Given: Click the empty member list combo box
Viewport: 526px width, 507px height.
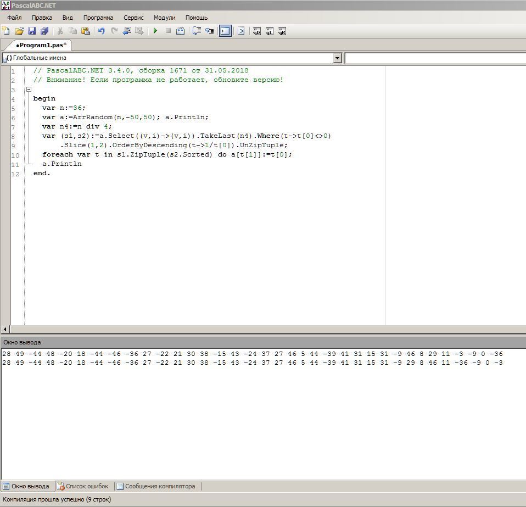Looking at the screenshot, I should coord(434,58).
